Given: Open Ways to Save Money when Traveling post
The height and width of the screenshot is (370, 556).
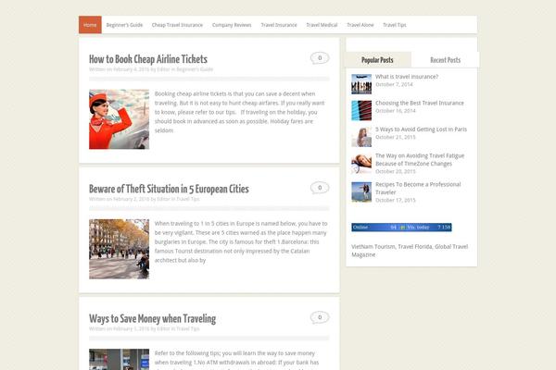Looking at the screenshot, I should pos(153,318).
